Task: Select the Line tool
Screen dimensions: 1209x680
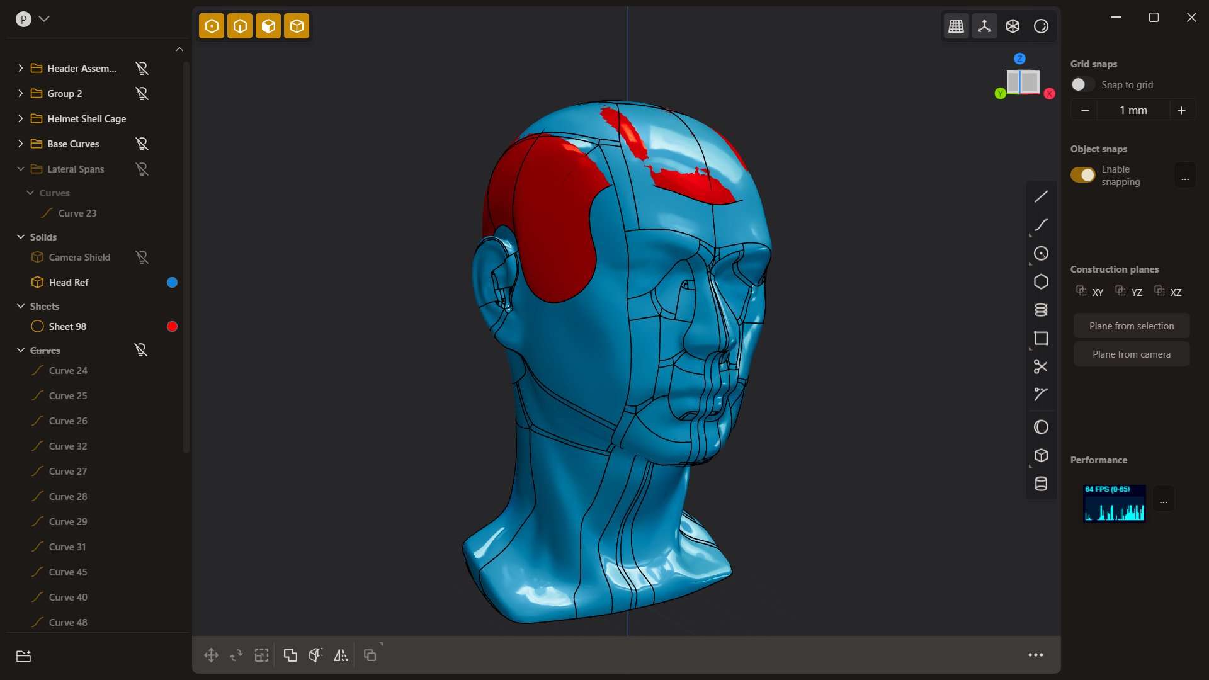Action: pos(1041,196)
